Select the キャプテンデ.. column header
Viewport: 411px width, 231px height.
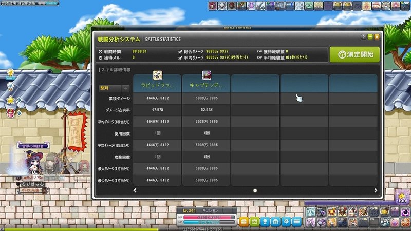pyautogui.click(x=207, y=83)
